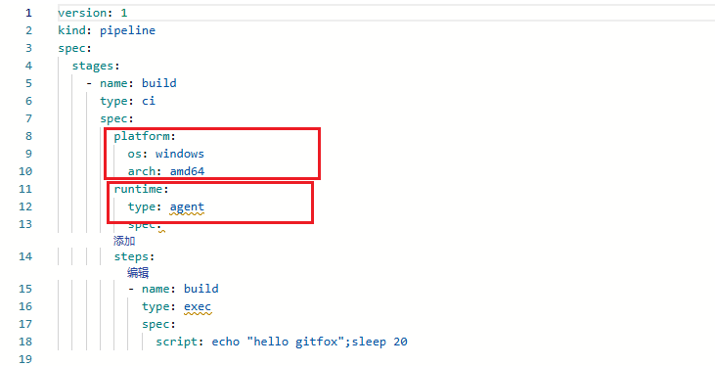Click the 添加 code lens link
Screen dimensions: 715x366
tap(124, 241)
